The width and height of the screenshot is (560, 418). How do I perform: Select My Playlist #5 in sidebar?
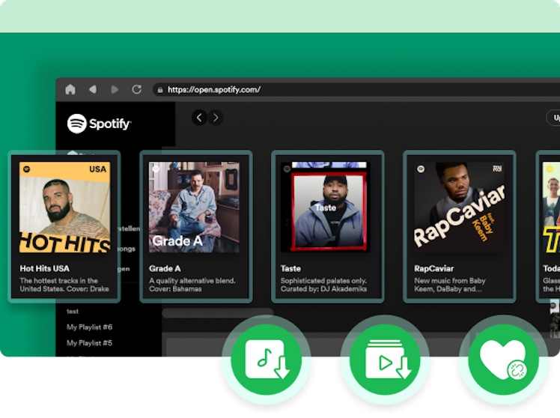coord(89,343)
